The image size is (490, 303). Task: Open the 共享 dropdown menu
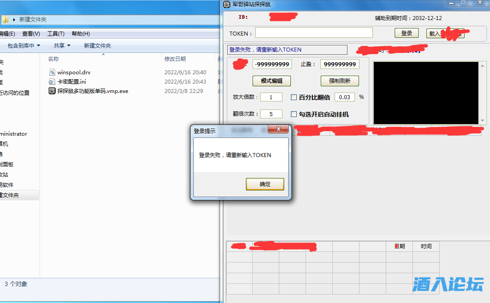click(61, 45)
